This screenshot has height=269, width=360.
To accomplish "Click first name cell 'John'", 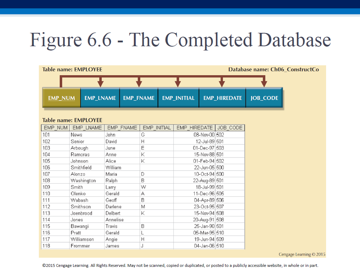I will pyautogui.click(x=122, y=134).
